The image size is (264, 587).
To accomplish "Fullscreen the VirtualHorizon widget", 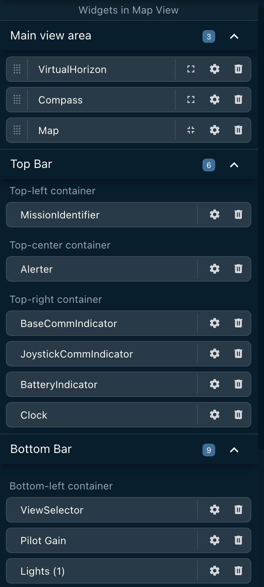I will 190,69.
